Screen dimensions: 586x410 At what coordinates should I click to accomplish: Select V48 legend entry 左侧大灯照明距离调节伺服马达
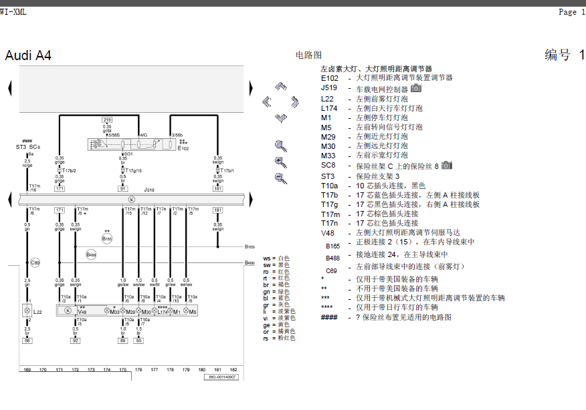point(408,233)
